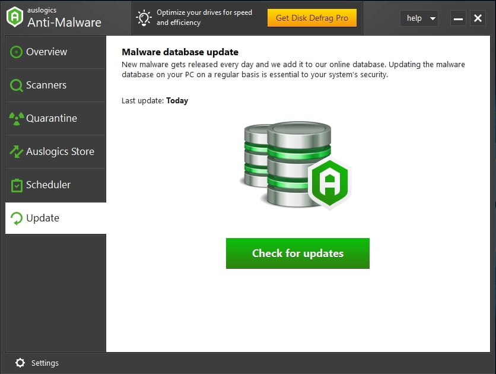Click the 'Optimize your drives for speed' tip
This screenshot has height=374, width=496.
[204, 17]
